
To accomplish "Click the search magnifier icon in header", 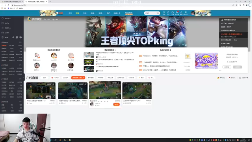I will (158, 13).
